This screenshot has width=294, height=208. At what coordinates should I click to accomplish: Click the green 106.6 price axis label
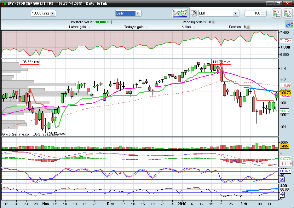click(285, 111)
